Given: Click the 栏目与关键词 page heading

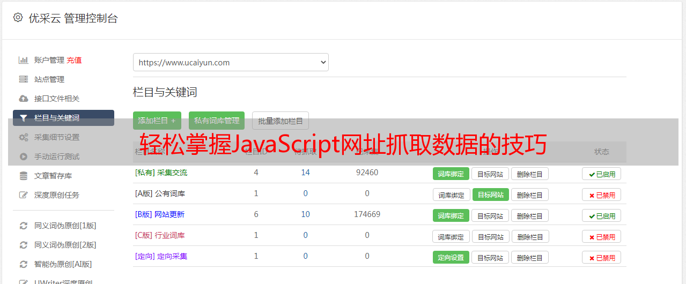Looking at the screenshot, I should (165, 92).
